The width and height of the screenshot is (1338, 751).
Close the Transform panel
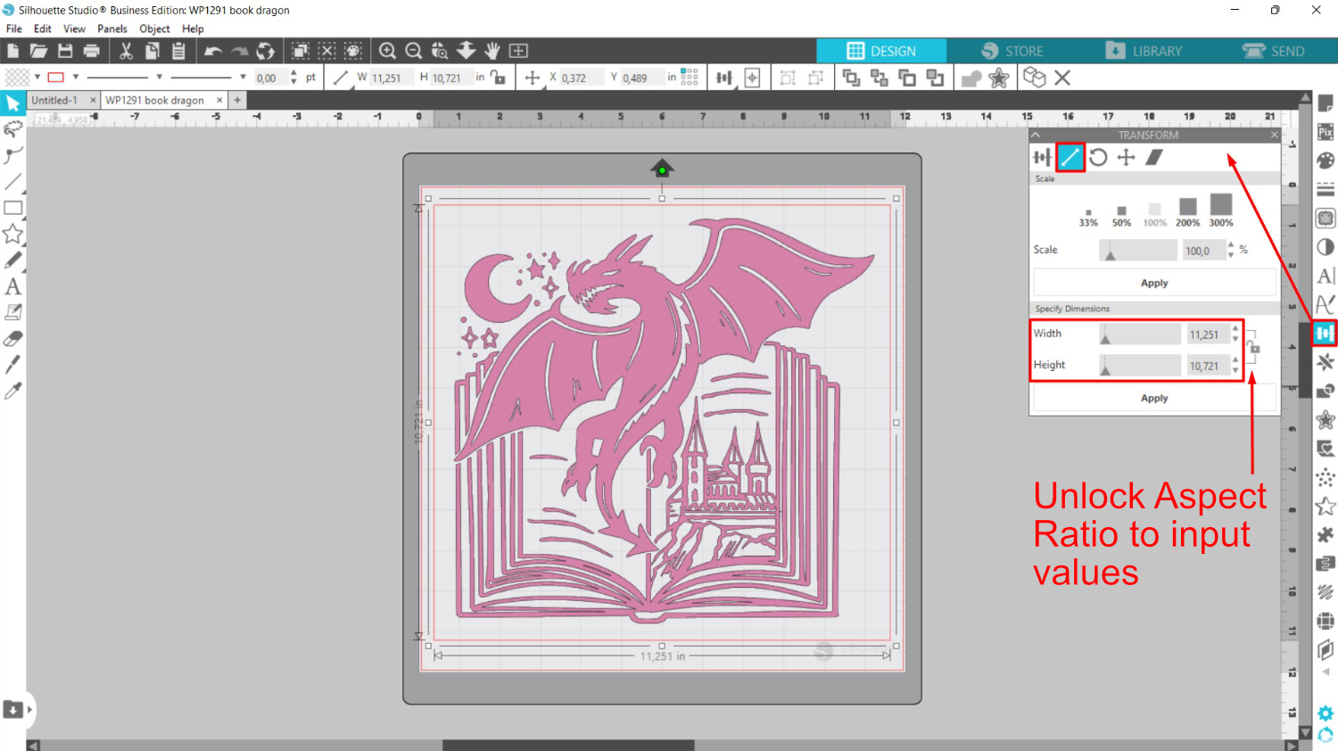click(x=1274, y=136)
